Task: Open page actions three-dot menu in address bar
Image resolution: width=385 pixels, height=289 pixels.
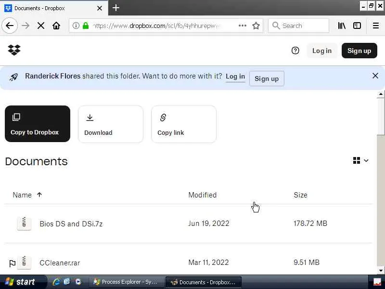Action: (243, 26)
